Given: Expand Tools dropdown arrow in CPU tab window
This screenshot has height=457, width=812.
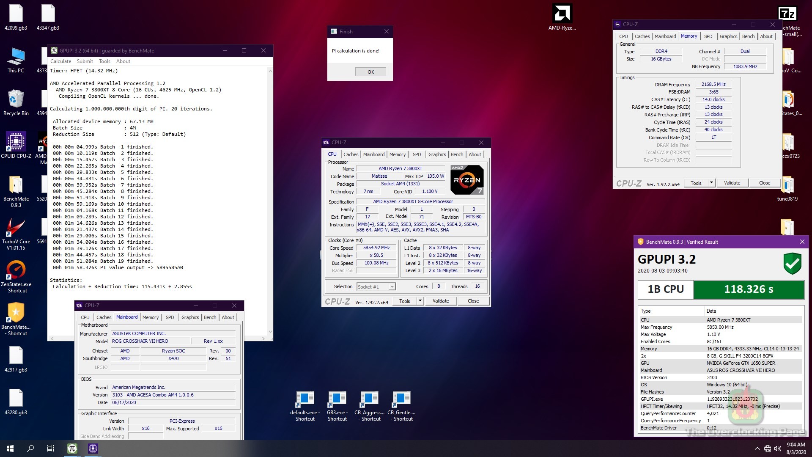Looking at the screenshot, I should click(x=420, y=301).
